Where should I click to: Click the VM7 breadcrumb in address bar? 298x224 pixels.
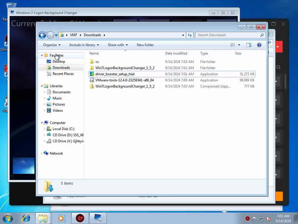73,35
